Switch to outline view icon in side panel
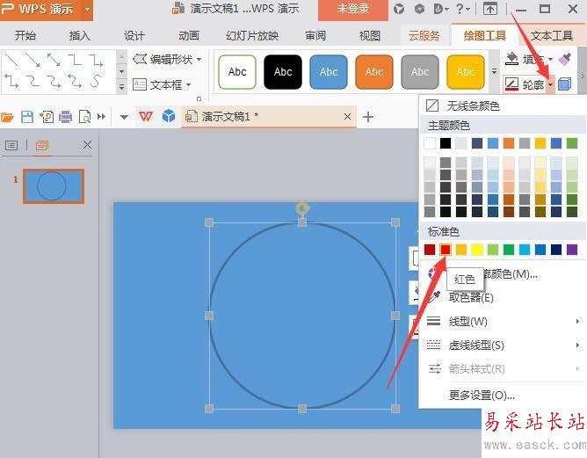587x458 pixels. [x=11, y=145]
